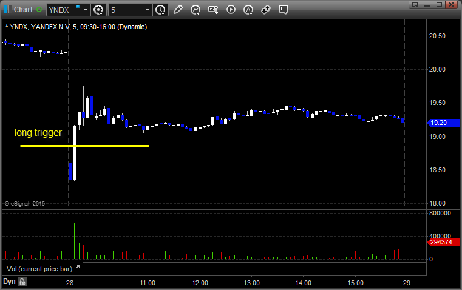Click the trading ticket arrows icon
This screenshot has width=462, height=290.
click(x=266, y=10)
